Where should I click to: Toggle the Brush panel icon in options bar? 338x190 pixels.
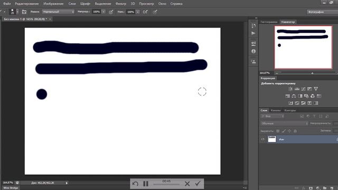click(x=24, y=12)
